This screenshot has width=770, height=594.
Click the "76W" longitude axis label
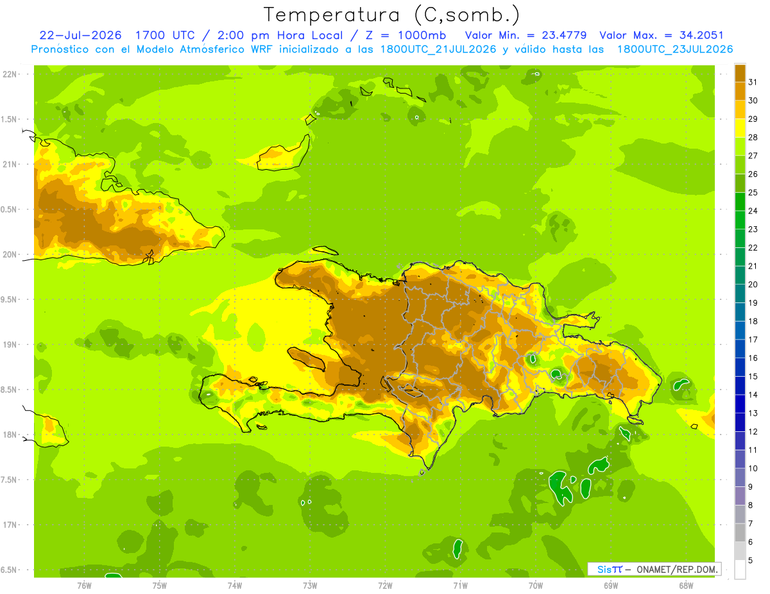point(83,586)
